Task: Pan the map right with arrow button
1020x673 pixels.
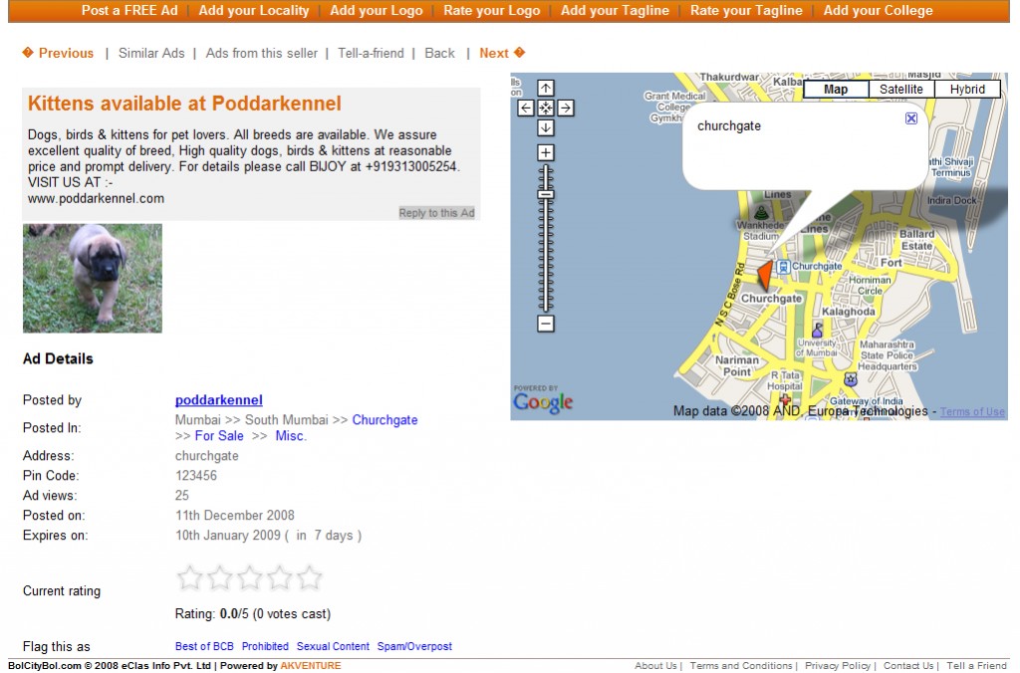Action: click(565, 108)
